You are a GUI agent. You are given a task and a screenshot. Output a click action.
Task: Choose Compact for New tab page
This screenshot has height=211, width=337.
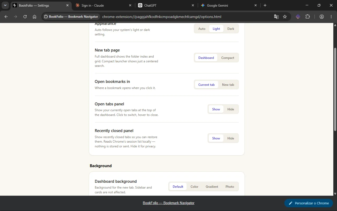click(x=228, y=58)
